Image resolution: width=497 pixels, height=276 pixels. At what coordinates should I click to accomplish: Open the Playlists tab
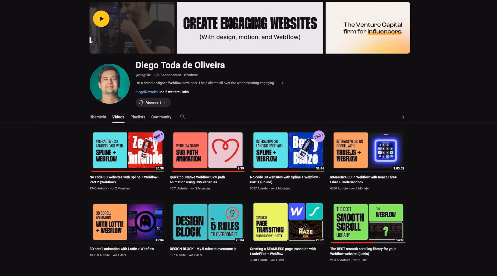(x=138, y=117)
